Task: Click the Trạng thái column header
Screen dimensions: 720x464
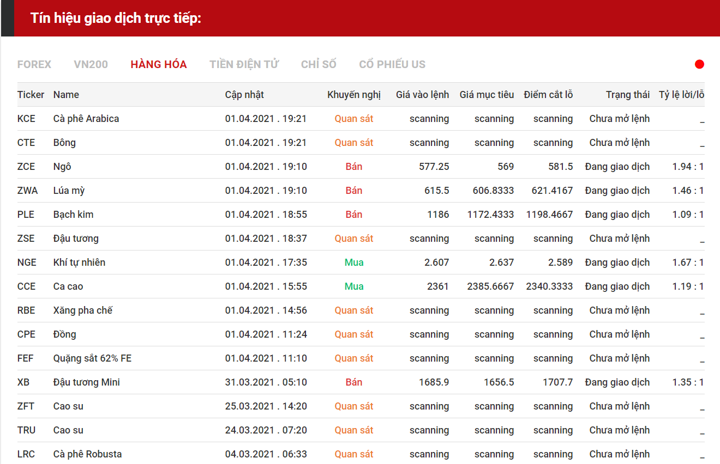Action: (x=628, y=95)
